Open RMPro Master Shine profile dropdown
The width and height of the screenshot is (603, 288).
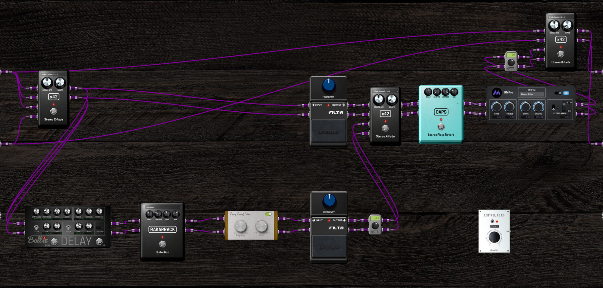coord(532,94)
